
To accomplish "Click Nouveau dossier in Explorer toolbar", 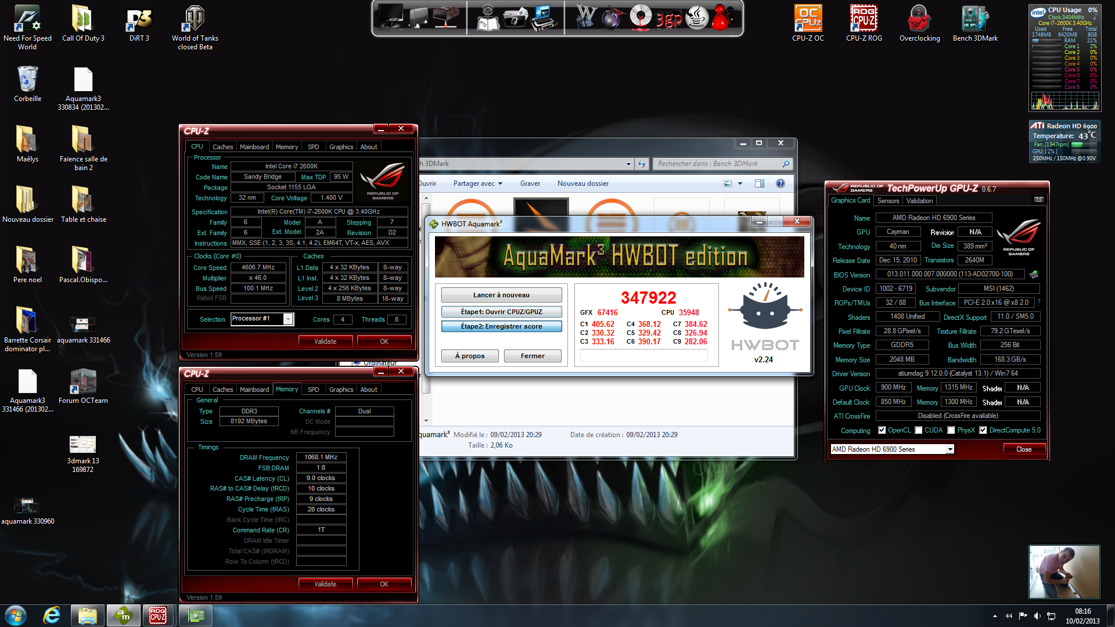I will point(583,183).
